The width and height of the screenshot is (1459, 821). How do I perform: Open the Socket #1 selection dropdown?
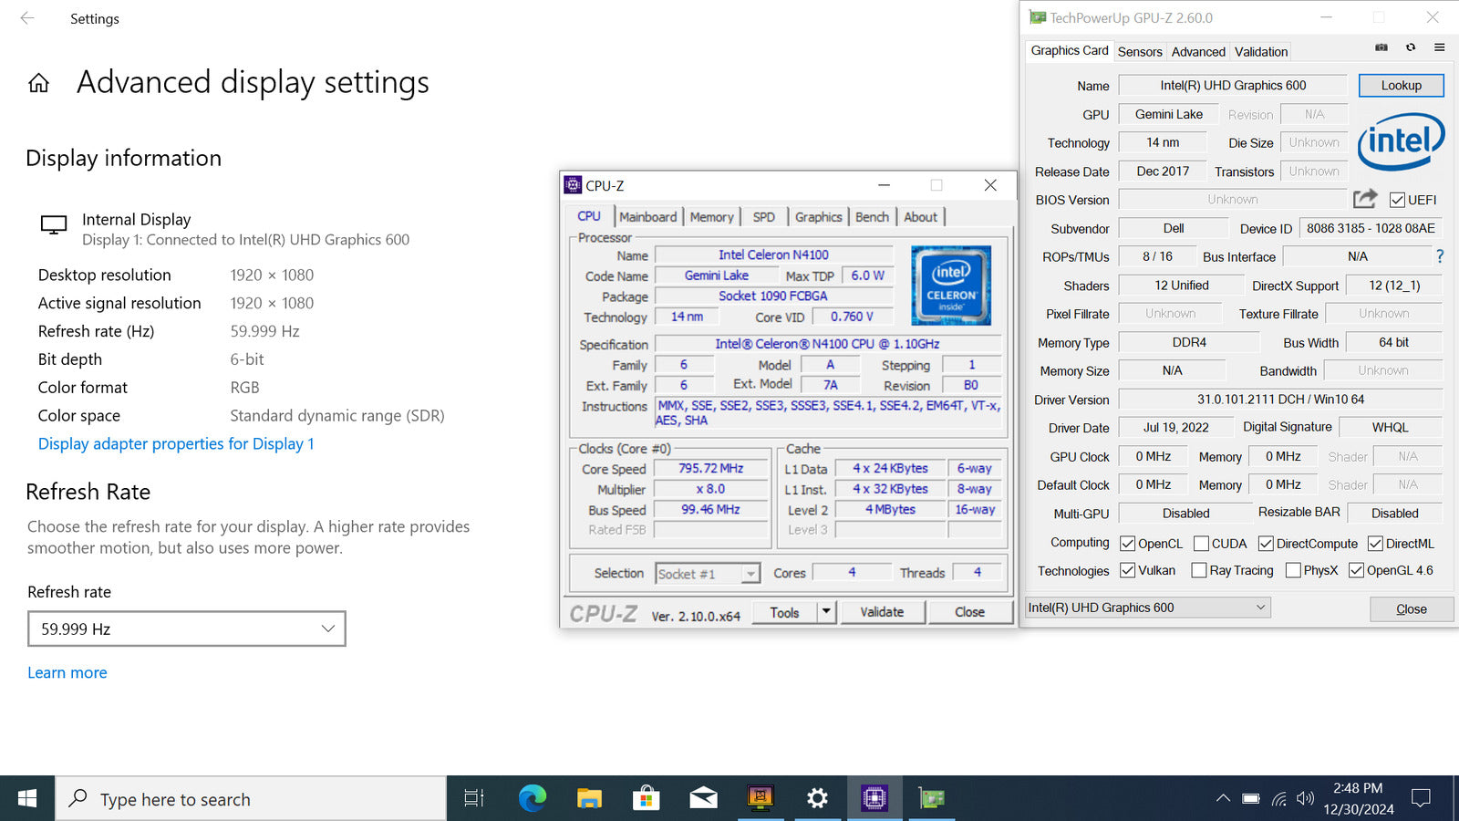pyautogui.click(x=708, y=574)
